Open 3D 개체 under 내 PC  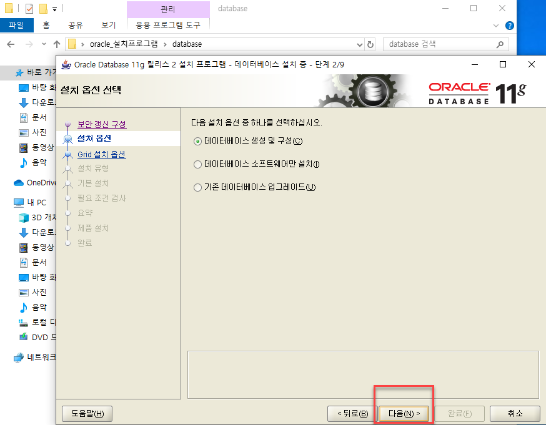click(37, 218)
